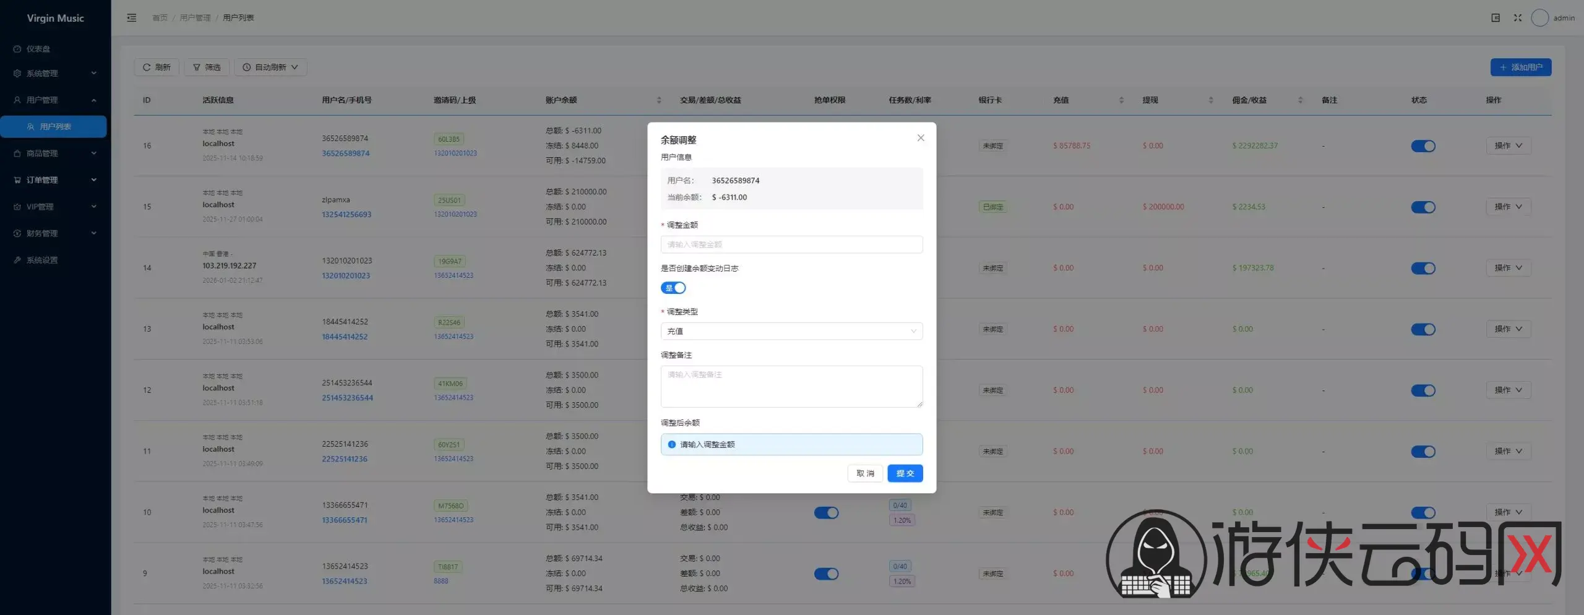Close the 余额调整 dialog with the X icon
1584x615 pixels.
[920, 138]
